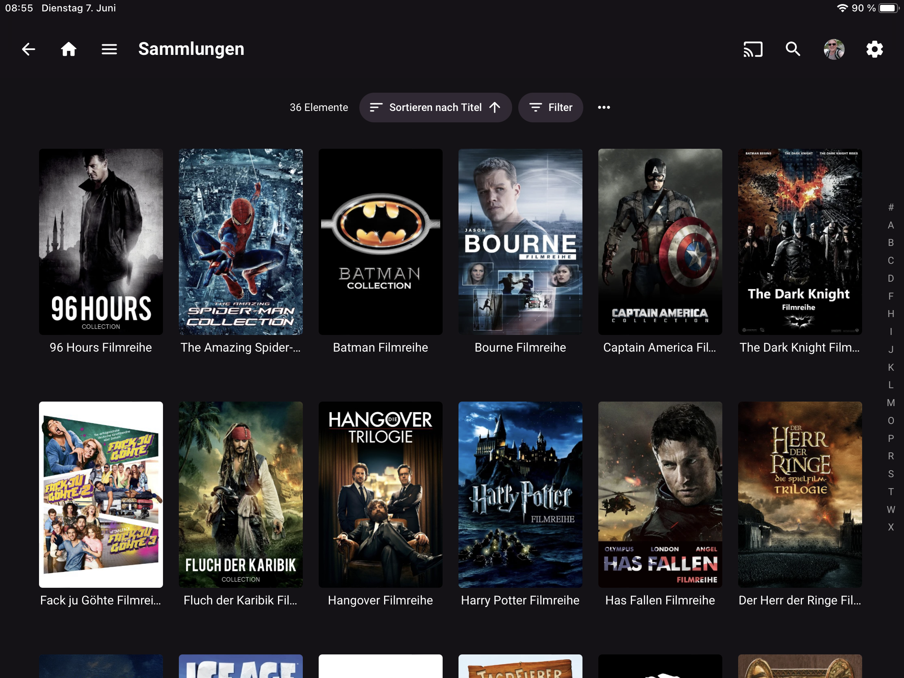This screenshot has width=904, height=678.
Task: Open the Batman Collection poster
Action: (380, 242)
